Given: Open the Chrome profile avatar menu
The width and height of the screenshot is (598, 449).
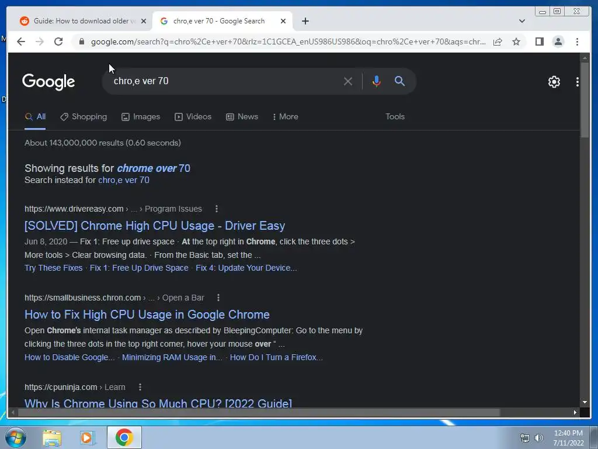Looking at the screenshot, I should [558, 42].
